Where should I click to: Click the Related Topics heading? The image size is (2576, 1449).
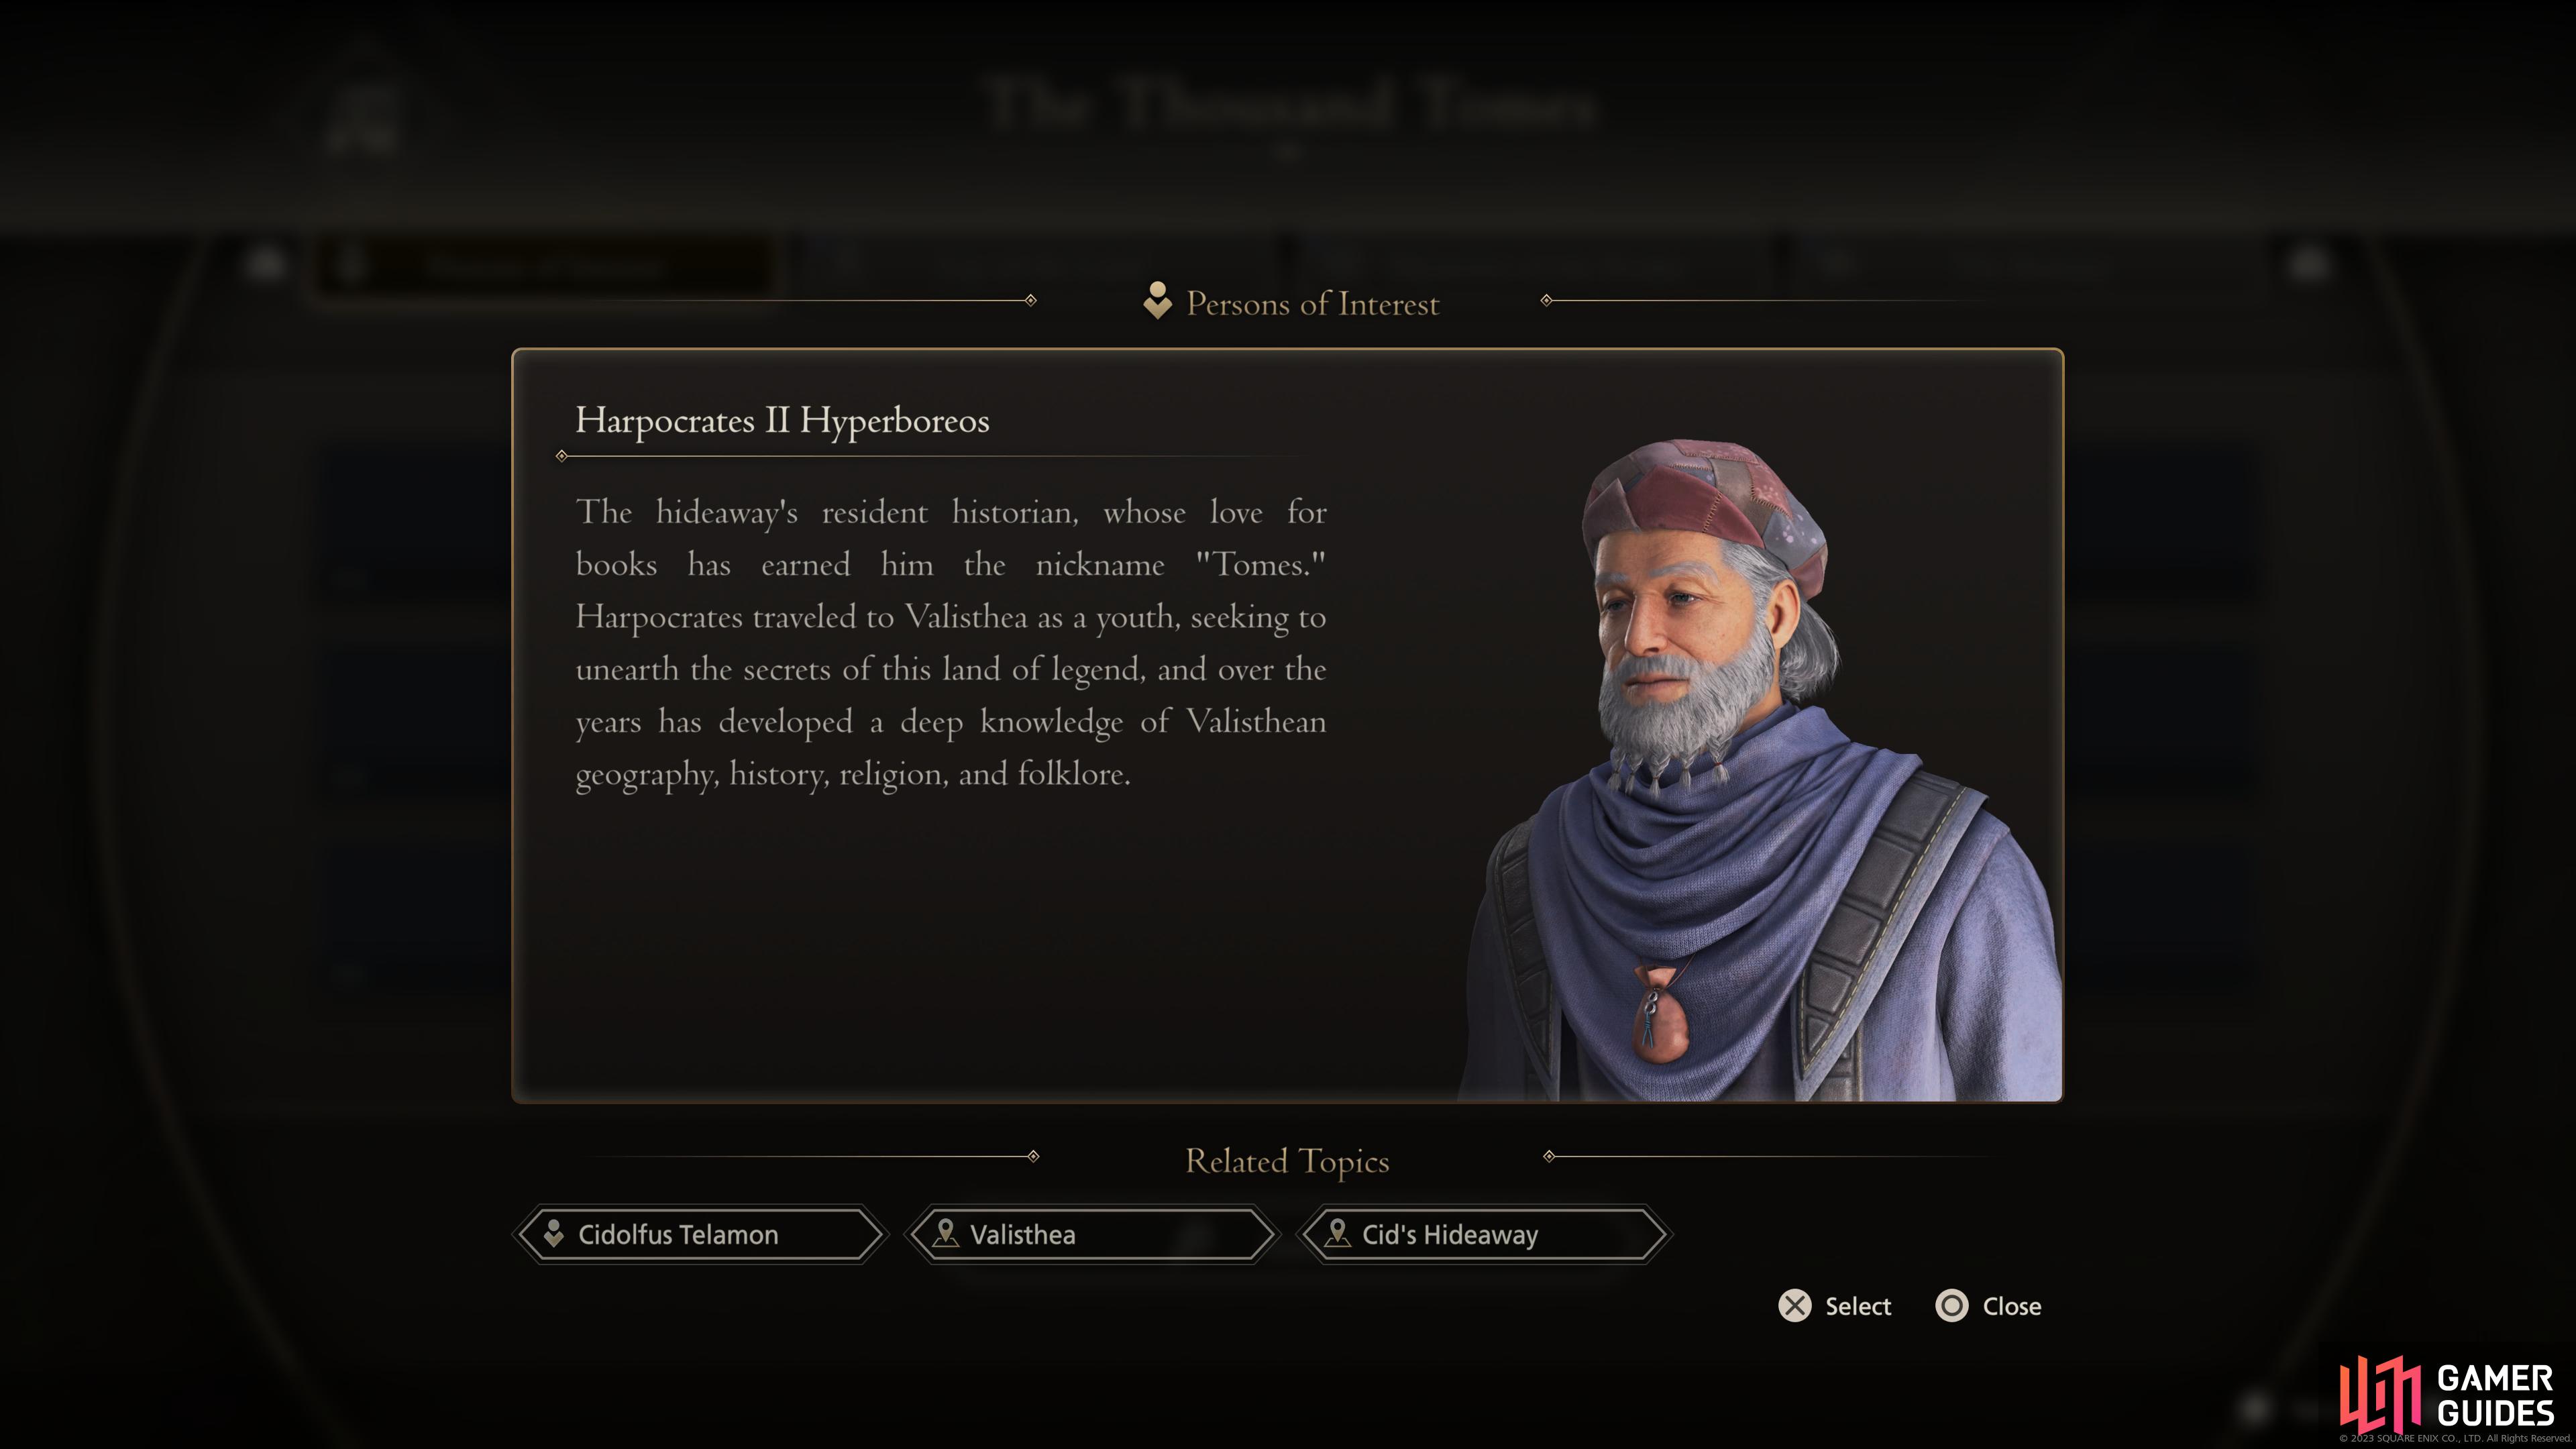[x=1287, y=1162]
